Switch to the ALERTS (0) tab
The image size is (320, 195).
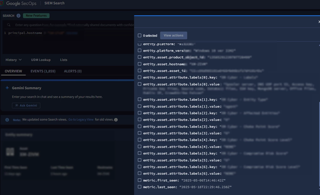point(73,71)
